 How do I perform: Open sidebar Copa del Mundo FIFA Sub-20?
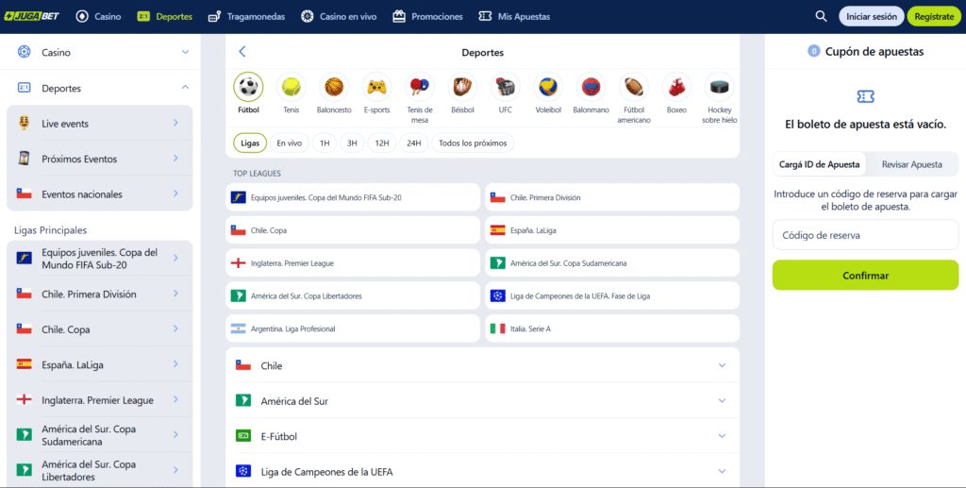pos(100,259)
